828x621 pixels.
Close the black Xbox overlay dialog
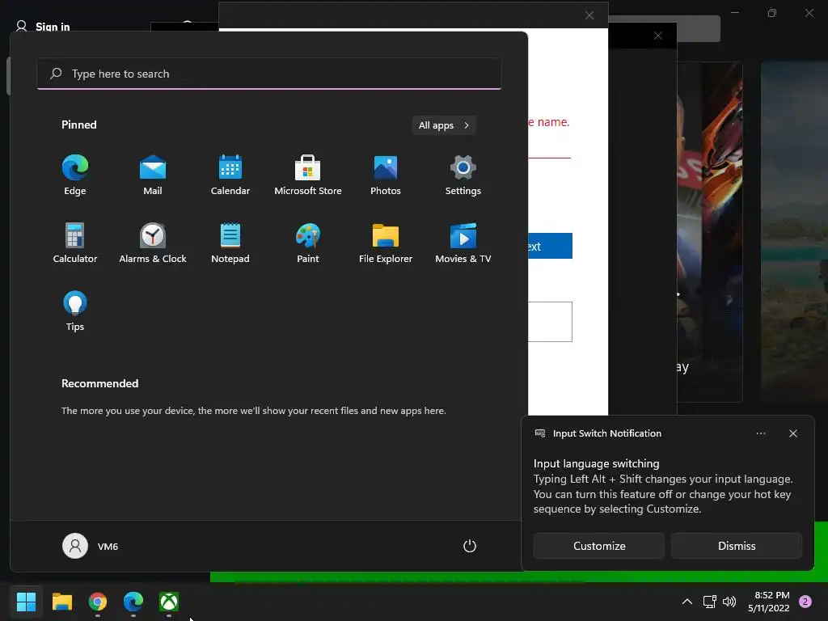pos(658,36)
